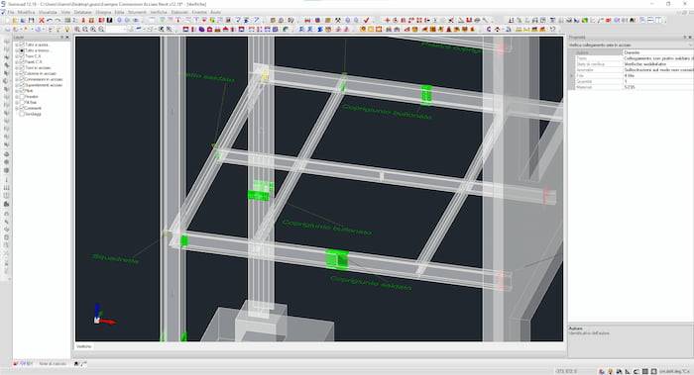Open the File menu
The height and width of the screenshot is (375, 694).
(x=11, y=12)
